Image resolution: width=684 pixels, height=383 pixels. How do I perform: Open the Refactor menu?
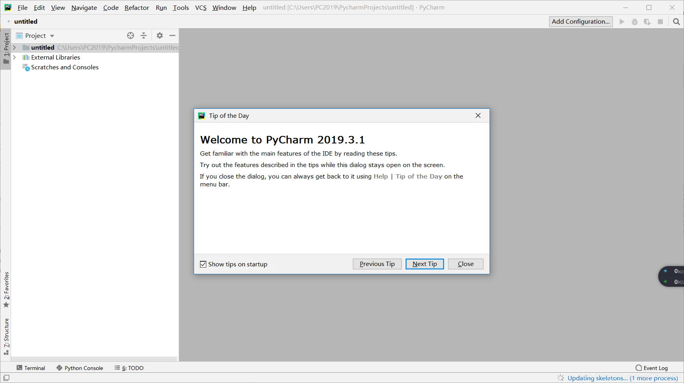136,7
